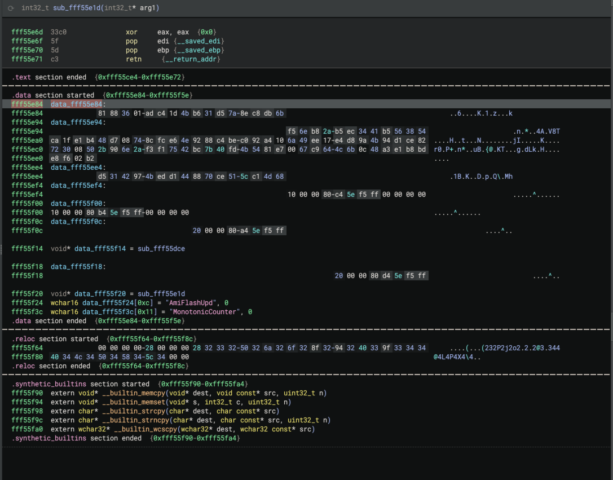Click the __return_addr annotation
Viewport: 613px width, 480px height.
pos(191,59)
